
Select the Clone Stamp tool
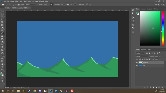tap(2, 36)
